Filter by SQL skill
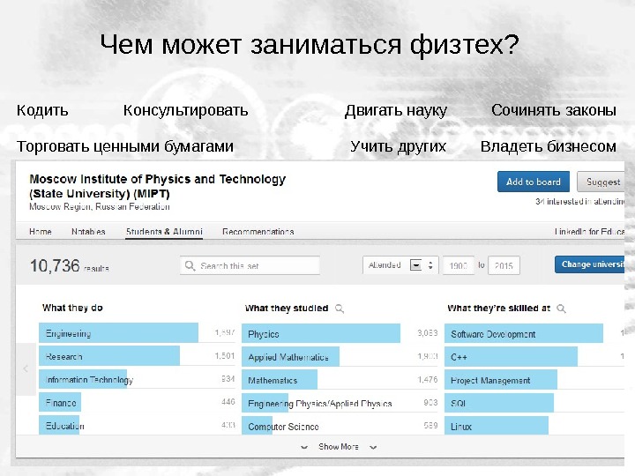 [499, 403]
